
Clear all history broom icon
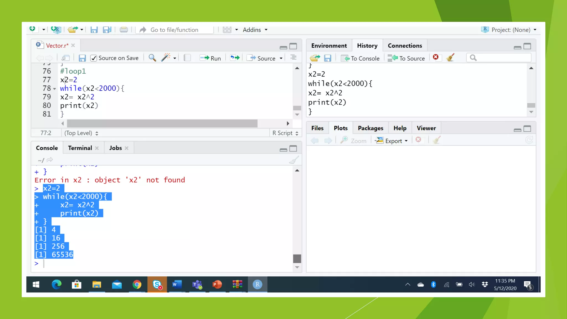pyautogui.click(x=450, y=57)
